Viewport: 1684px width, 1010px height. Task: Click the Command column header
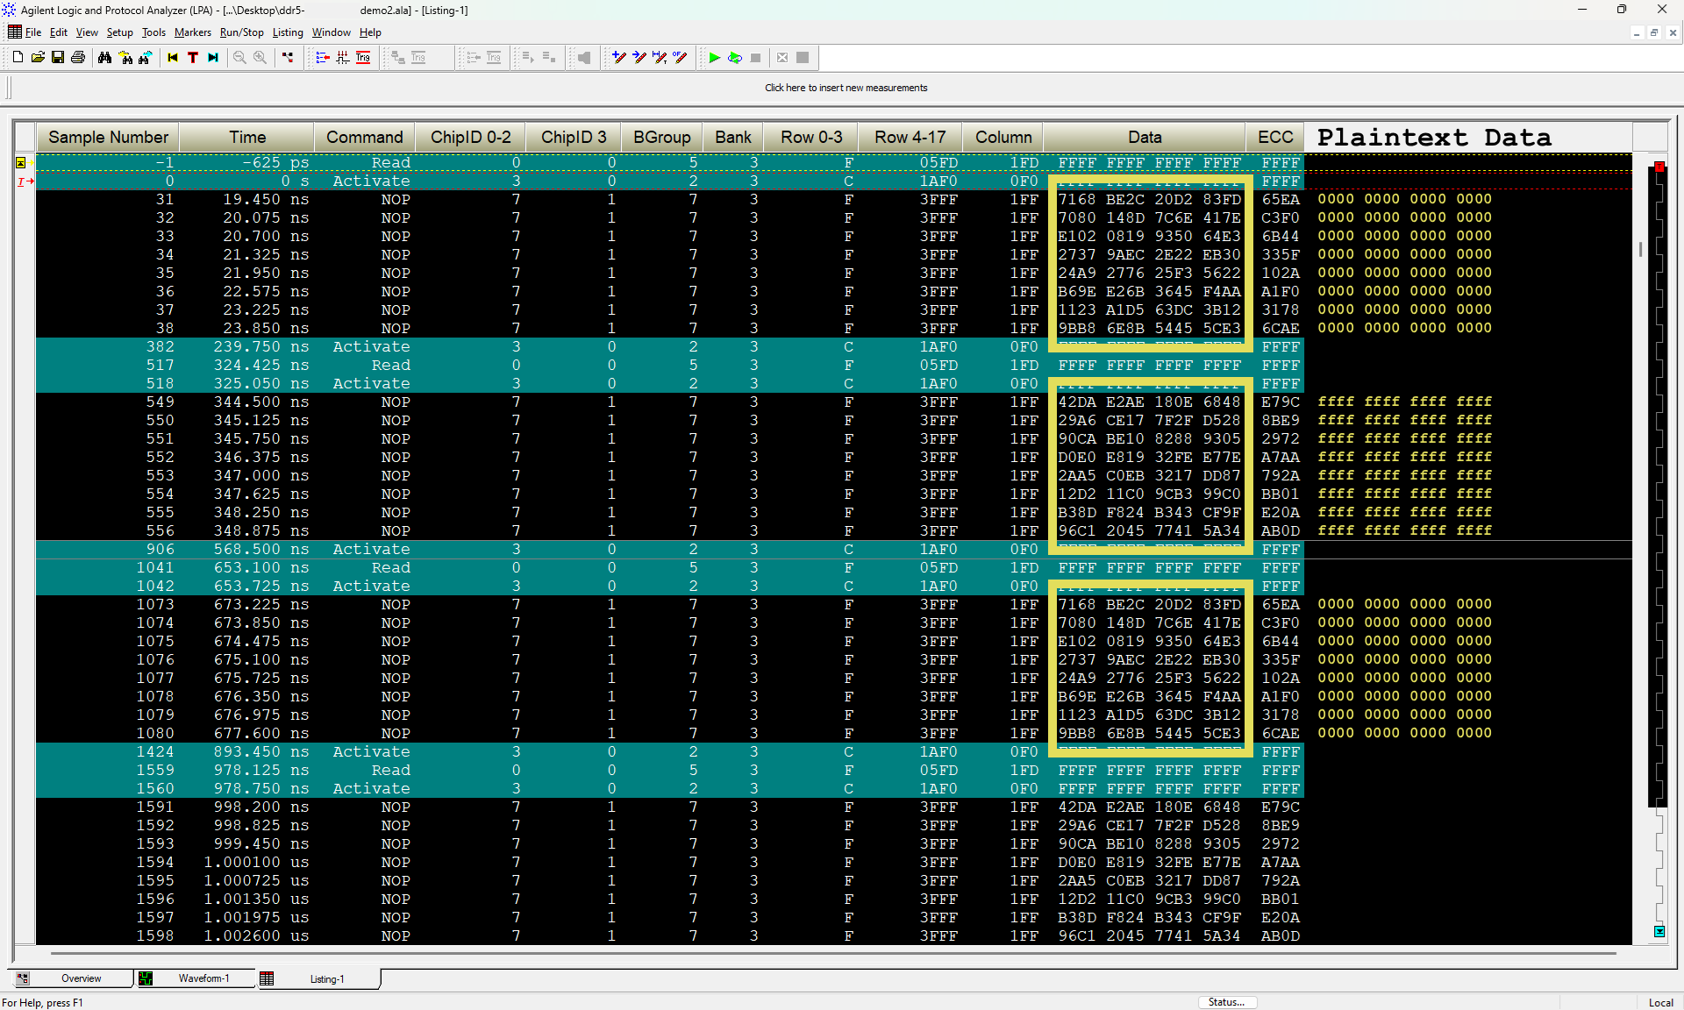pos(364,138)
